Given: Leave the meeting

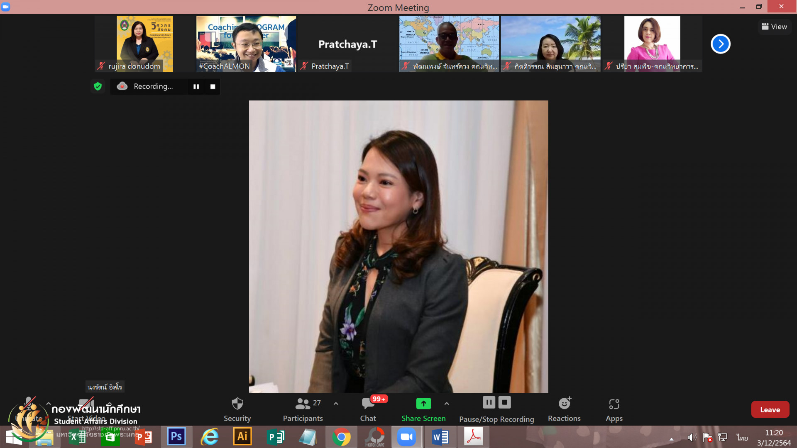Looking at the screenshot, I should click(x=770, y=409).
